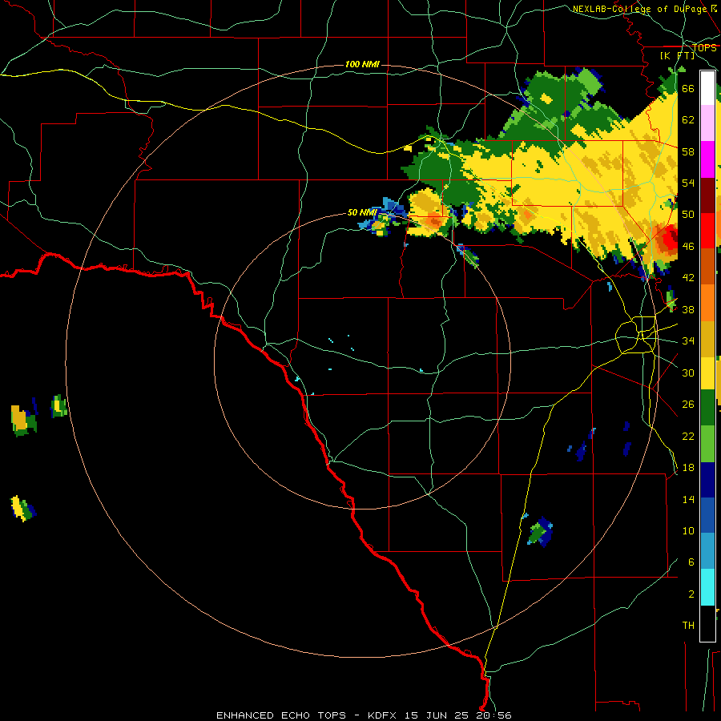
Task: Click legend value 2
Action: (x=691, y=594)
